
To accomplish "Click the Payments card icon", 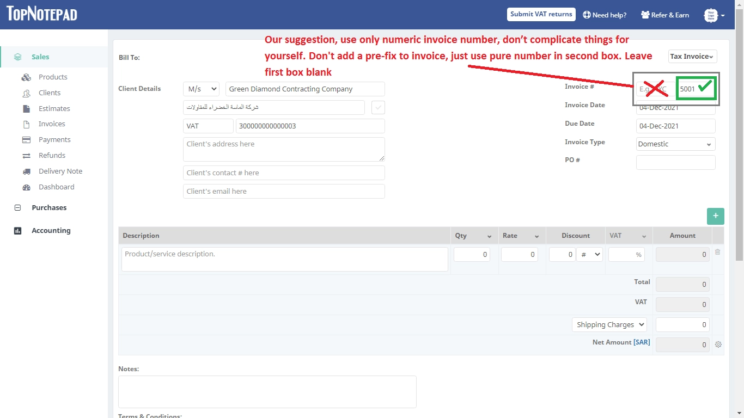I will point(26,140).
